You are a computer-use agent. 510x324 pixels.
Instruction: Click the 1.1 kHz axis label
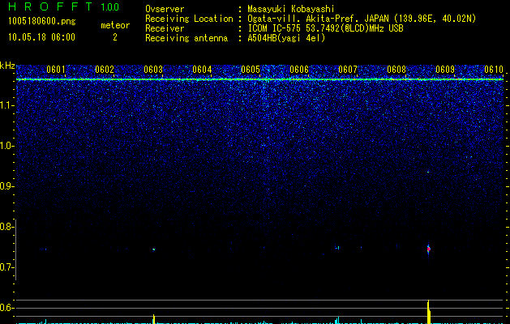tap(7, 105)
